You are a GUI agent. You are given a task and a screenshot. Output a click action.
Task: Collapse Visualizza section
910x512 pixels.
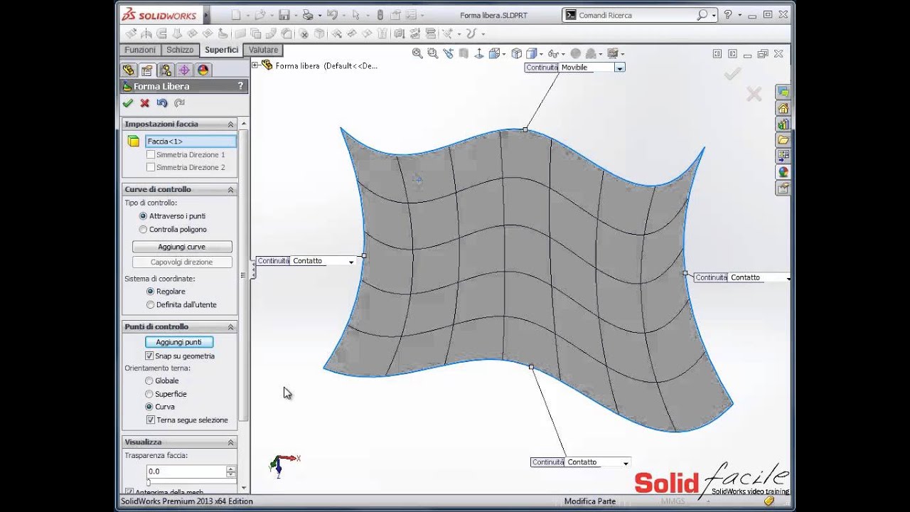pos(230,442)
